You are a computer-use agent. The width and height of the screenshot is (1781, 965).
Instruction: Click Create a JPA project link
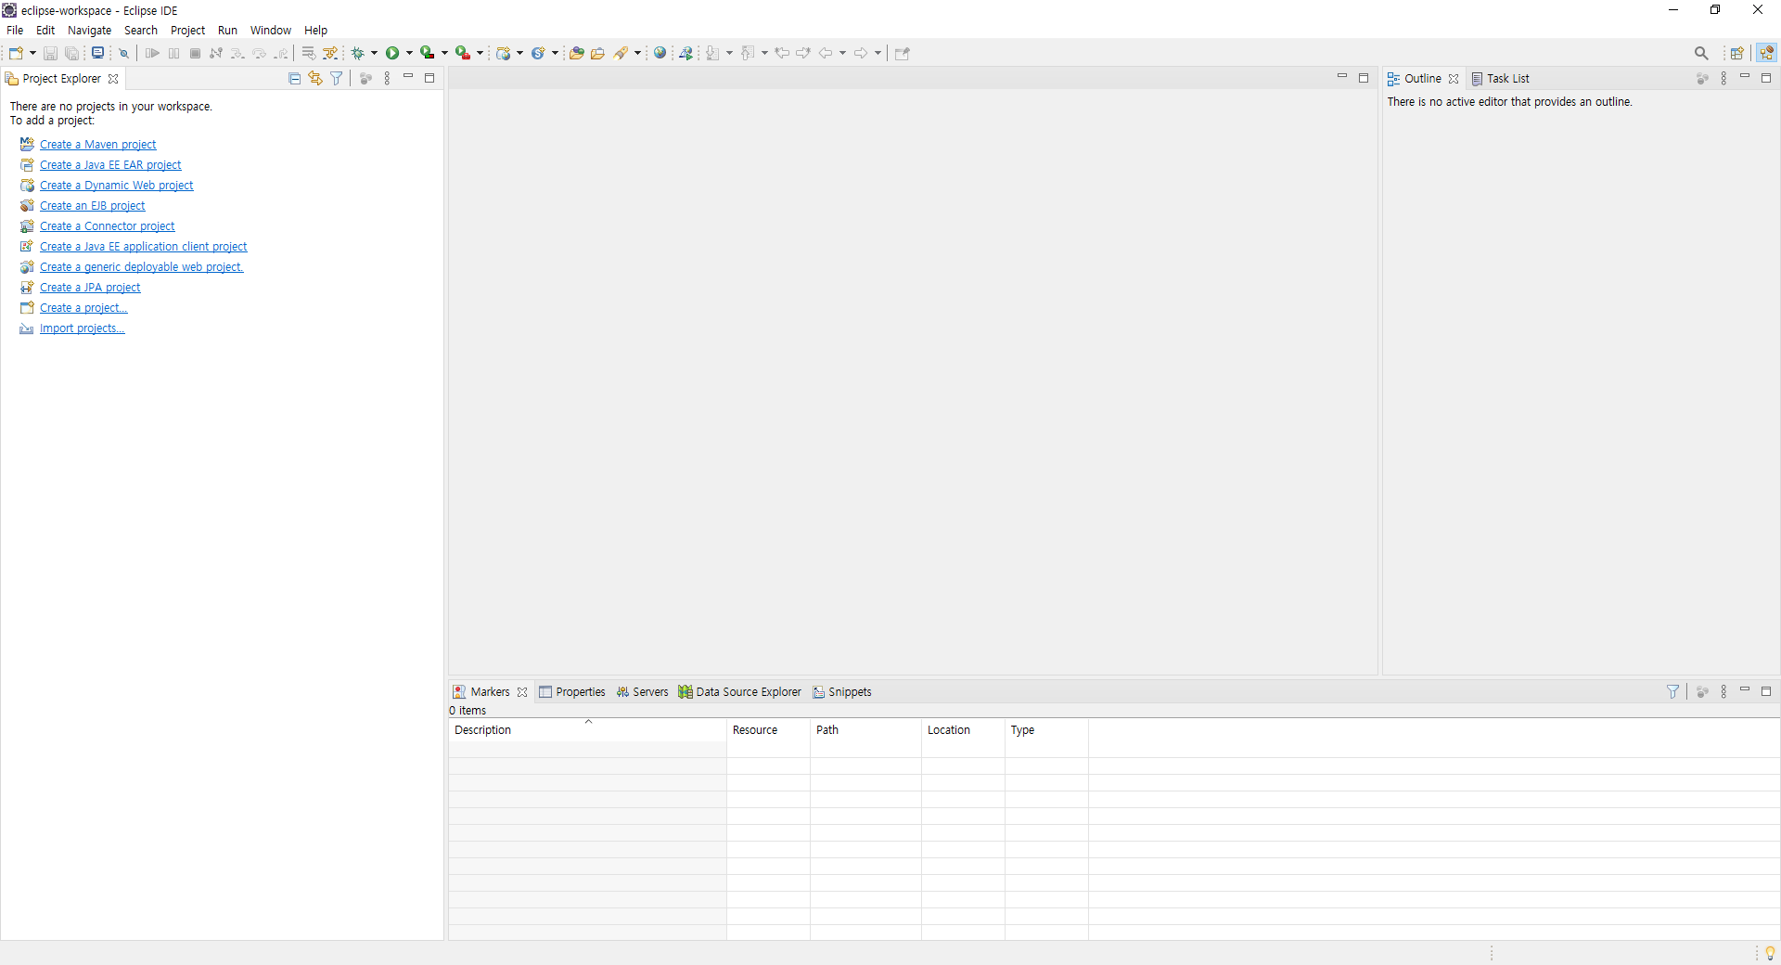90,288
